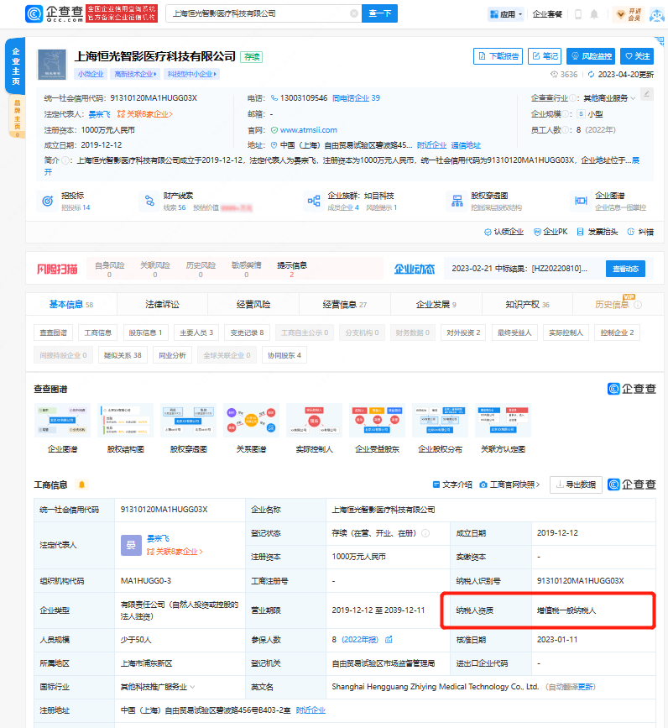Select the 股东信息 1 sub-tab
This screenshot has width=668, height=728.
(x=145, y=333)
